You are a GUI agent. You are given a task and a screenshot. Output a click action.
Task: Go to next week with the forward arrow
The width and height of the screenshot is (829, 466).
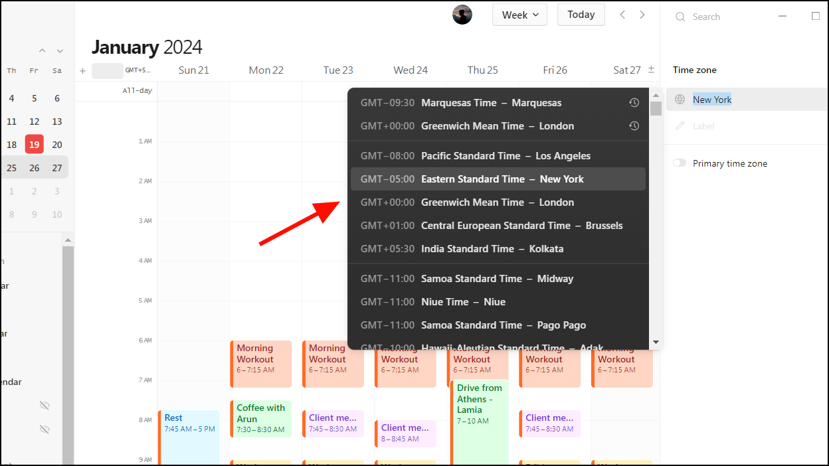point(642,14)
